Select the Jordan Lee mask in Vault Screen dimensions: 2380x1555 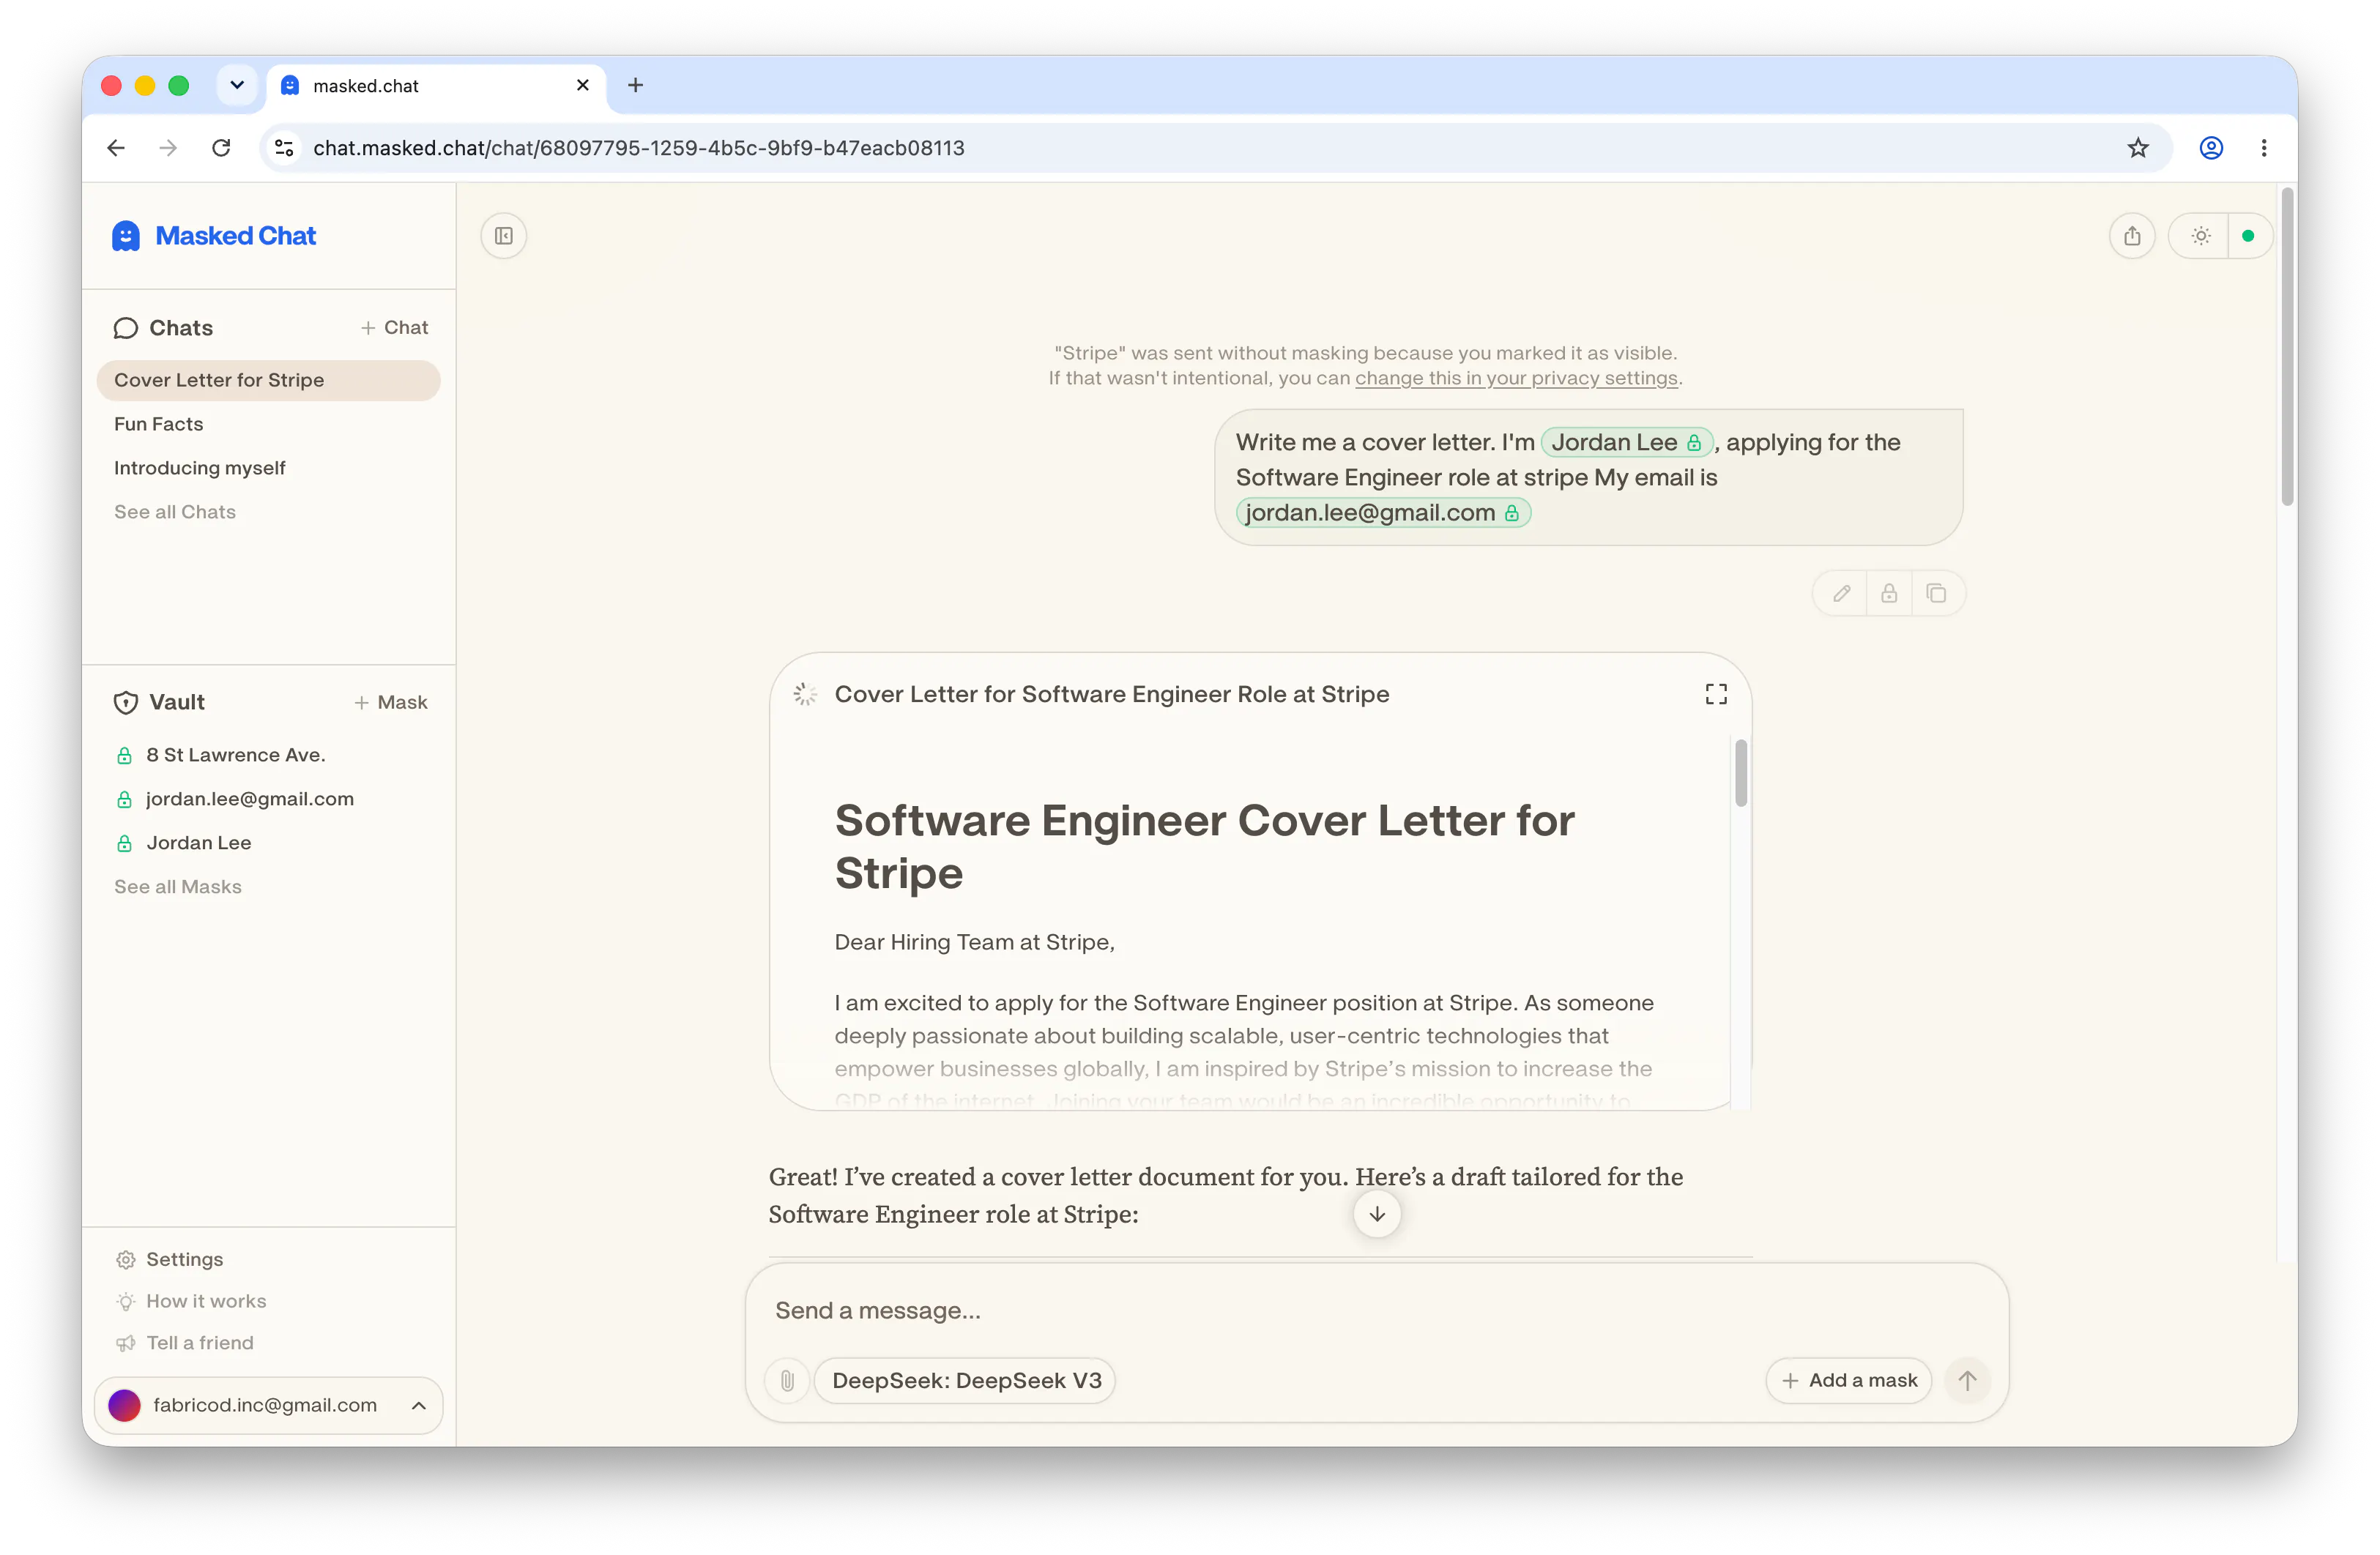click(x=198, y=843)
